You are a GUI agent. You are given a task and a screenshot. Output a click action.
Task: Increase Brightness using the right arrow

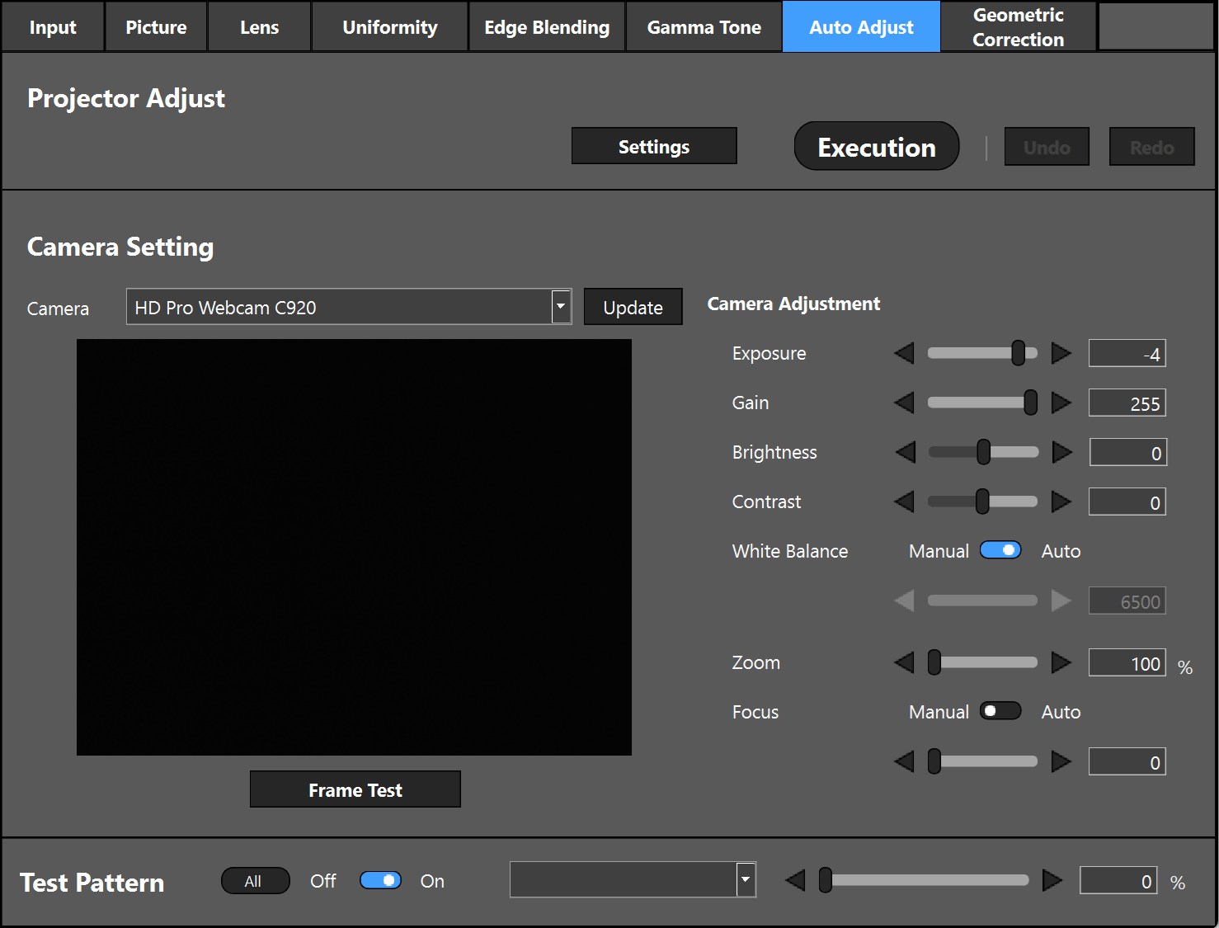pos(1061,452)
